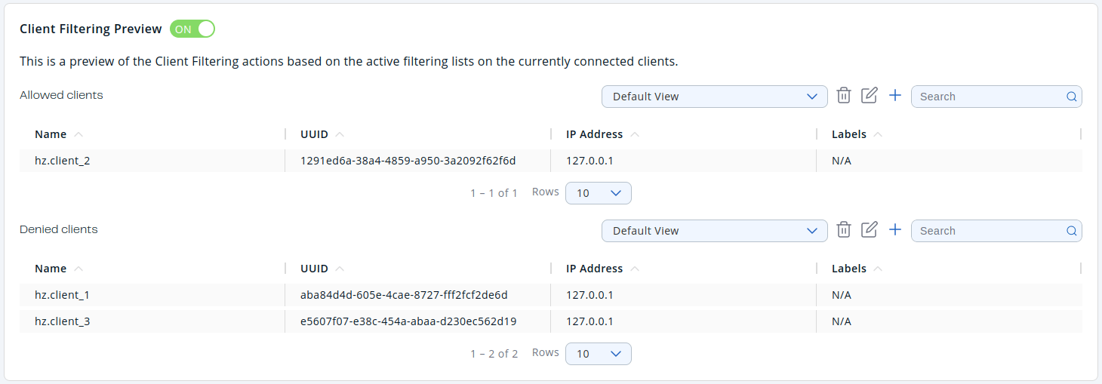Click edit pencil icon for Allowed clients
This screenshot has width=1102, height=384.
870,96
